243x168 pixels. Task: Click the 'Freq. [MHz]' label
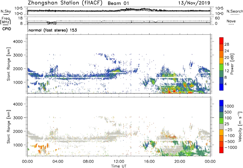5,20
